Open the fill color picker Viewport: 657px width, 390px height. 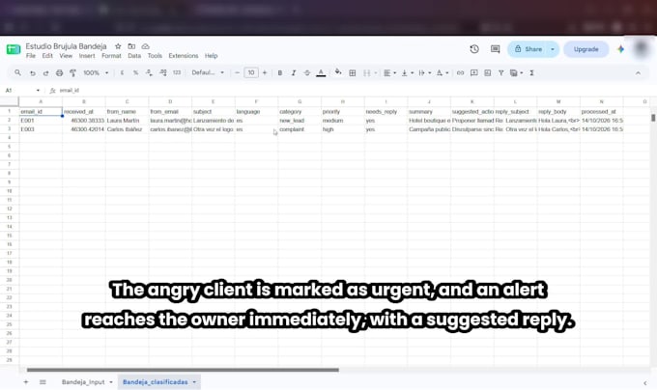coord(338,72)
